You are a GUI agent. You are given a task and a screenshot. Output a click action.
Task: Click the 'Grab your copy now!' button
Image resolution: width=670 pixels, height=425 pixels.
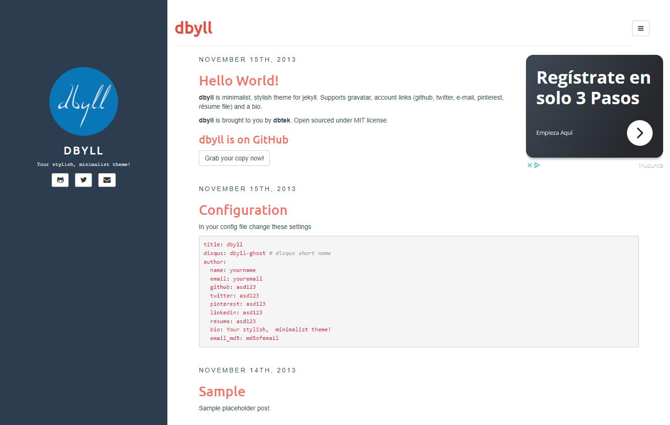pos(234,158)
